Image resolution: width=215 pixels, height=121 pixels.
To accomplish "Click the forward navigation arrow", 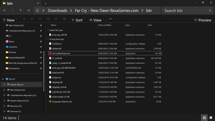I will pos(13,10).
